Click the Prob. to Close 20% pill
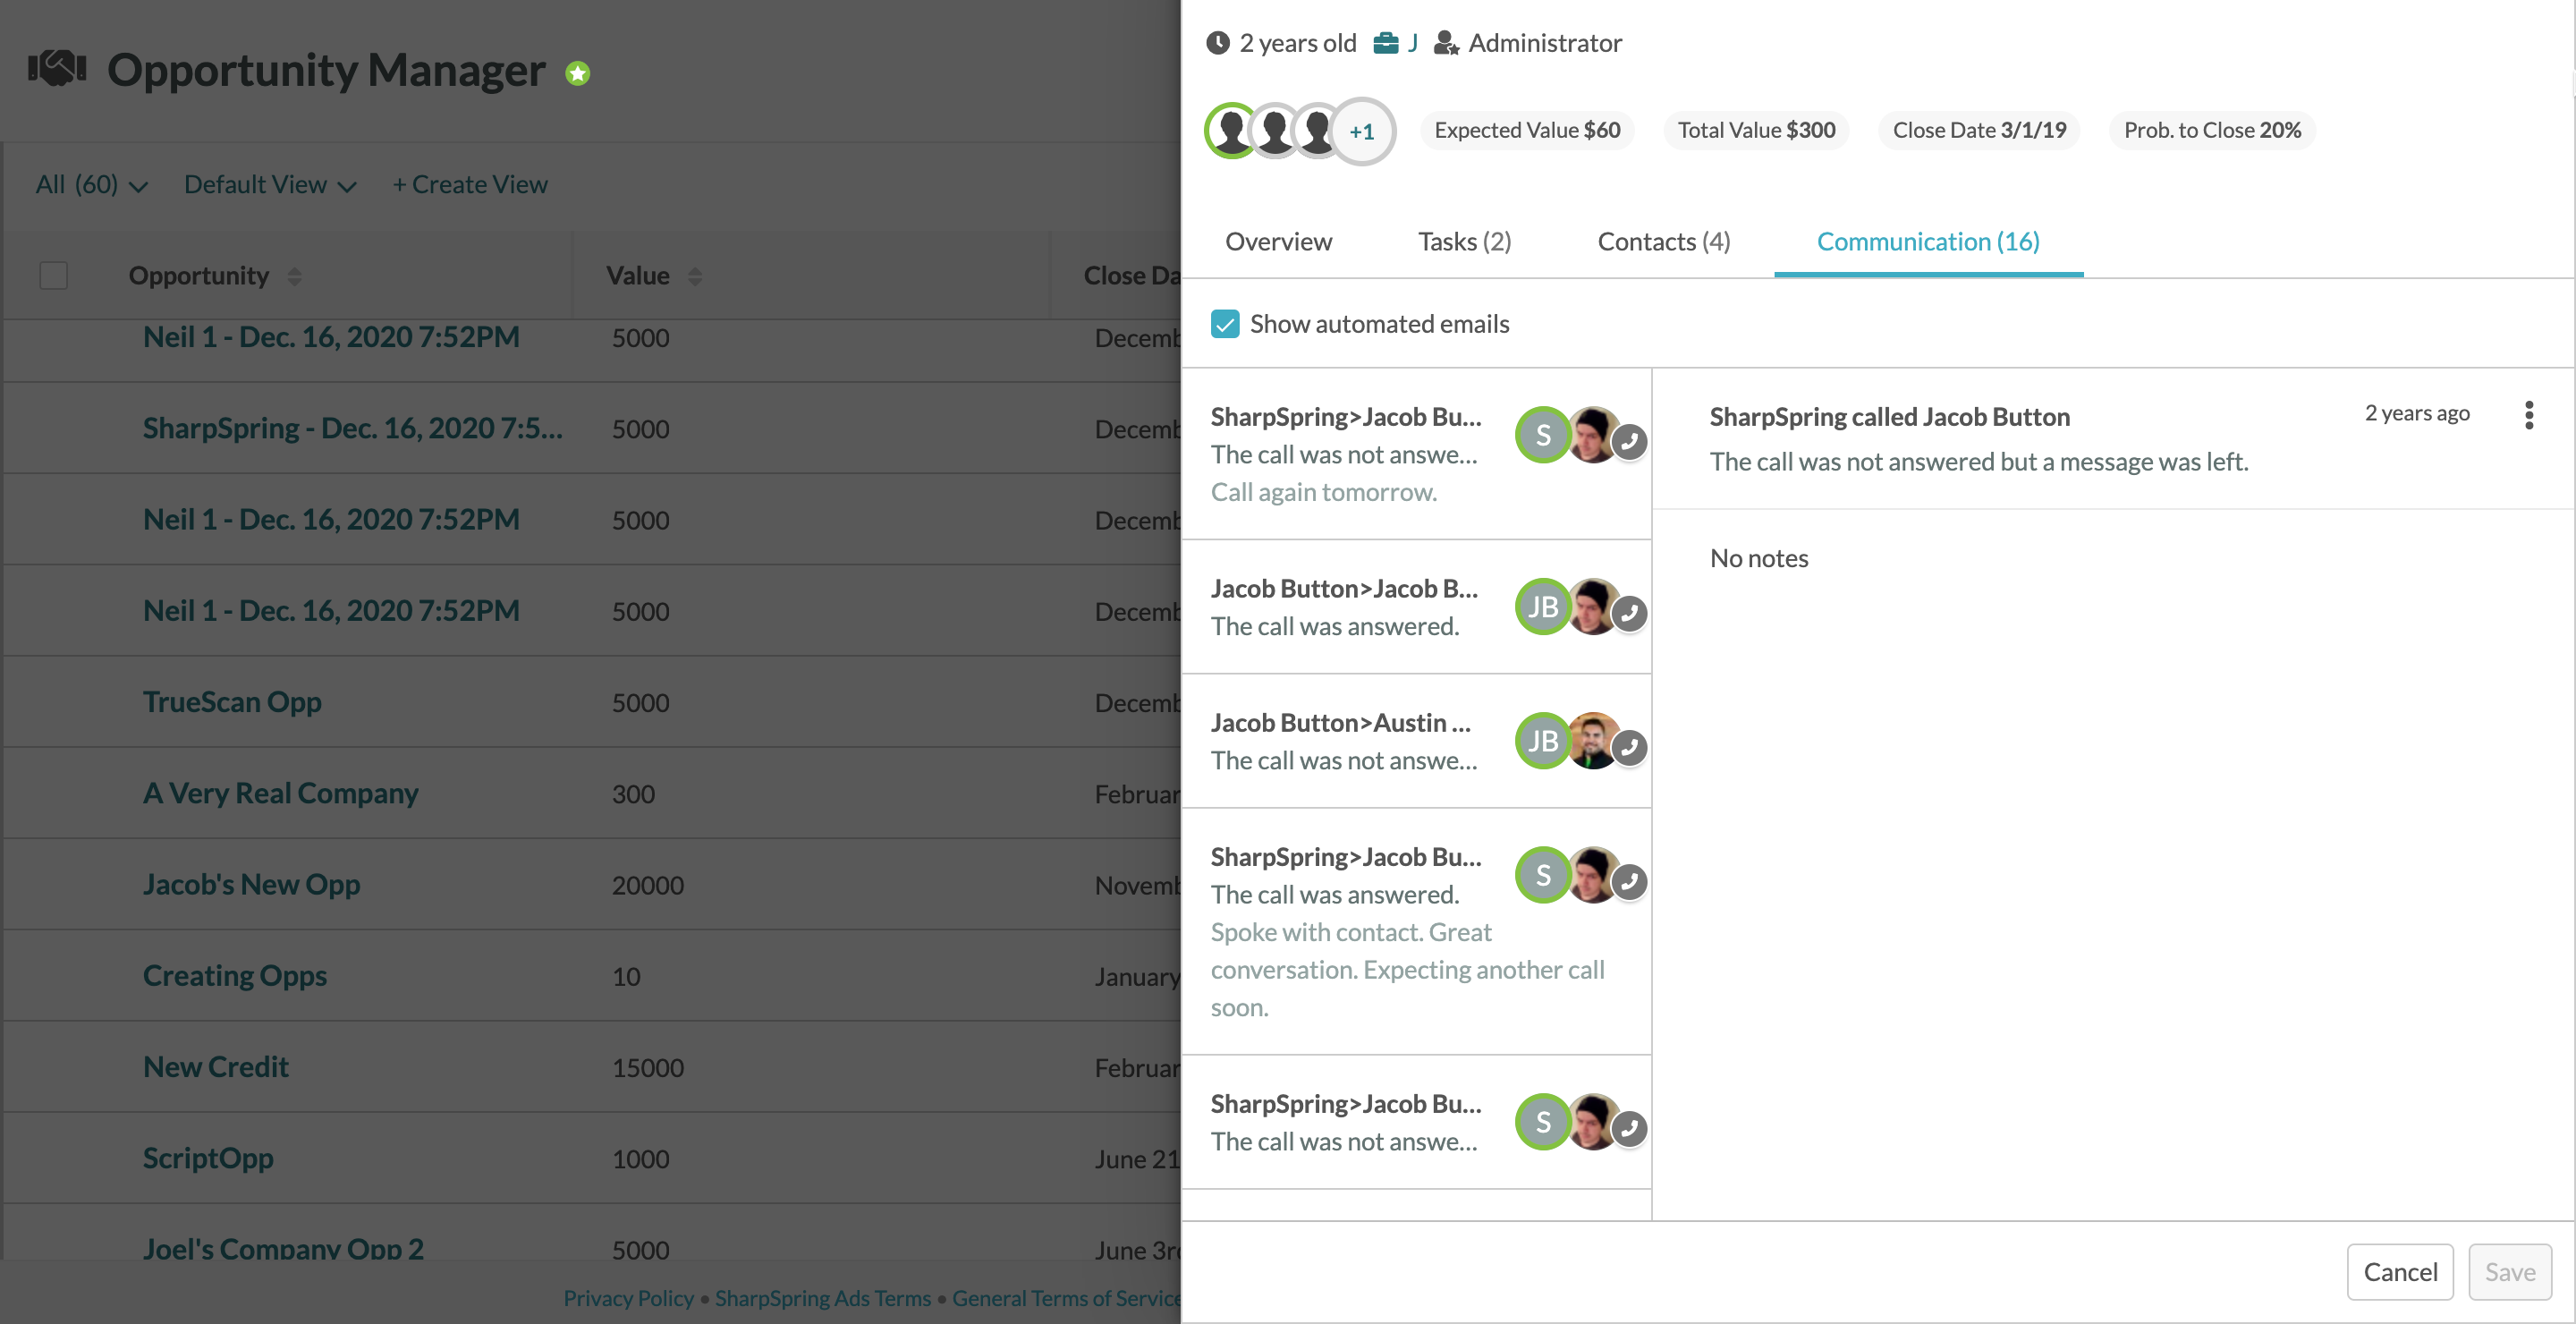Screen dimensions: 2576x1324 [x=2212, y=130]
